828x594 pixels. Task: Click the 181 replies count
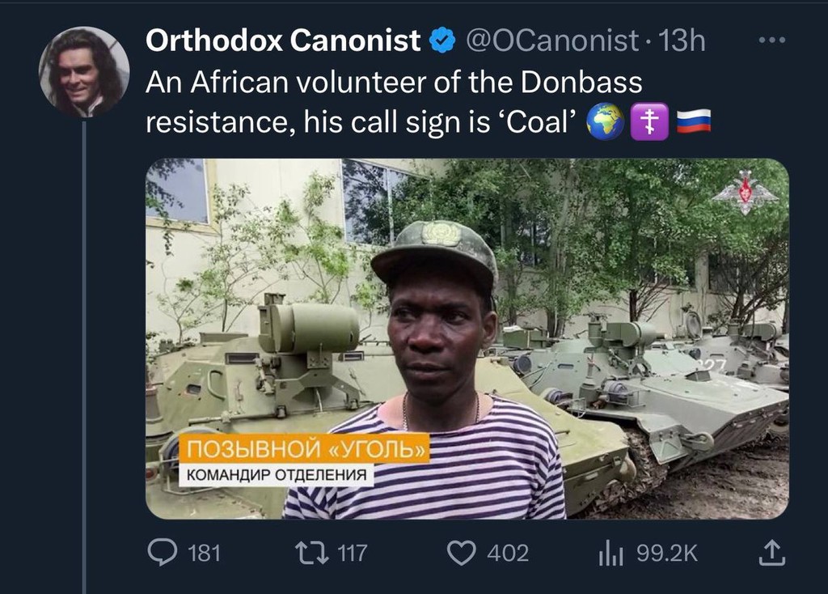(205, 554)
